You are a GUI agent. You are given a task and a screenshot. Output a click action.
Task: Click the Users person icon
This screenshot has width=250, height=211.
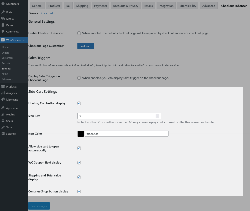pyautogui.click(x=3, y=121)
